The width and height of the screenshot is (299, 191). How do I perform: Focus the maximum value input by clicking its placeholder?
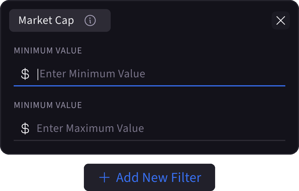click(90, 128)
